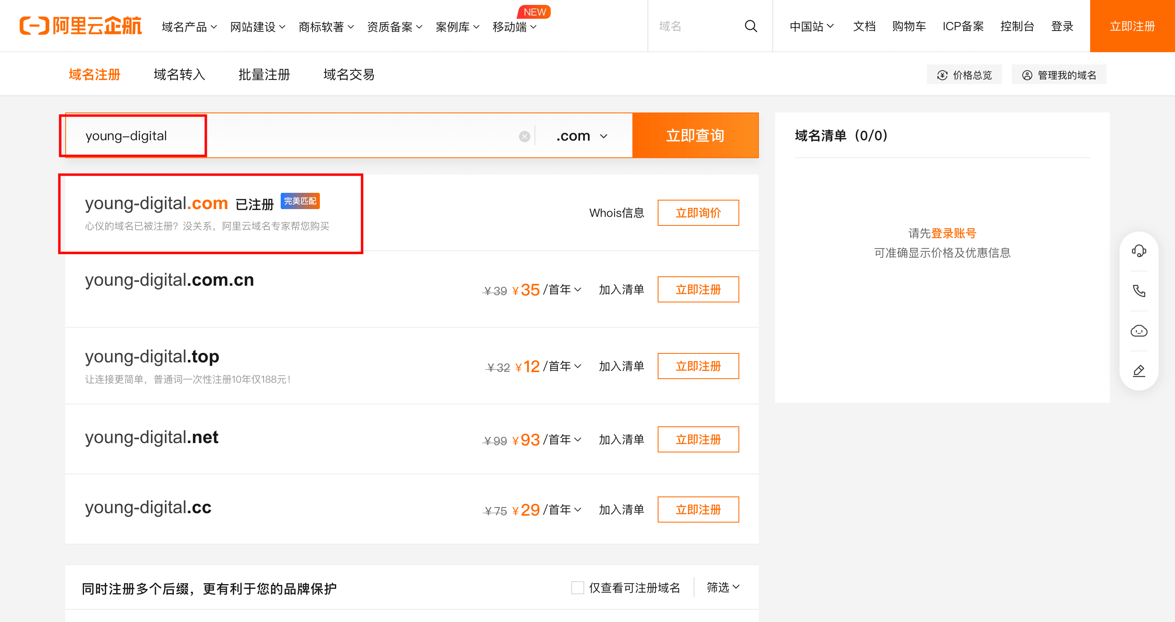Open 购物车 shopping cart

(909, 26)
